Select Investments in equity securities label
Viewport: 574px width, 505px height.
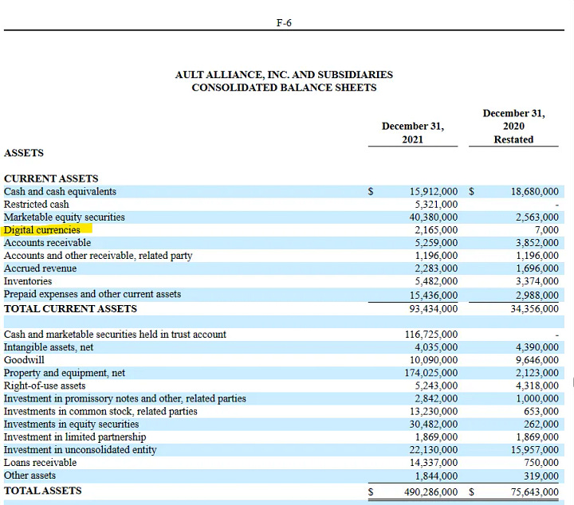coord(72,425)
